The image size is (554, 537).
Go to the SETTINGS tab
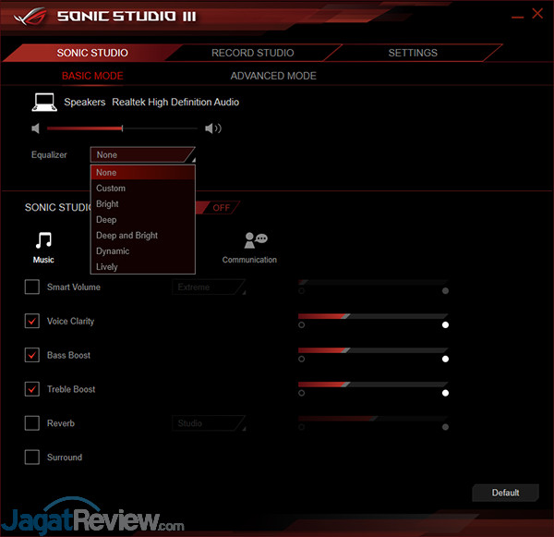pyautogui.click(x=413, y=53)
